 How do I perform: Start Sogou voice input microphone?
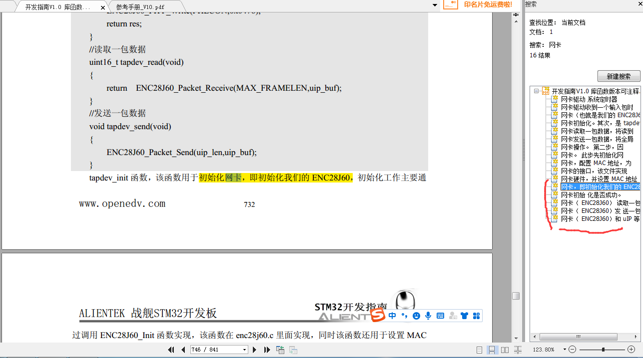[x=428, y=316]
